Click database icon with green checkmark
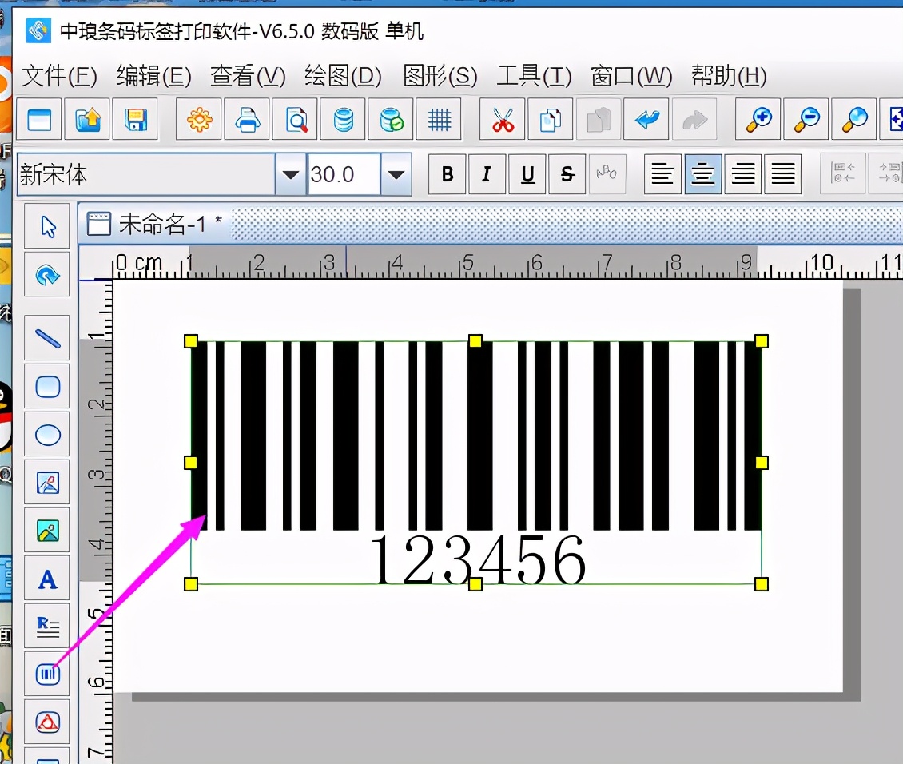Viewport: 903px width, 764px height. [391, 119]
